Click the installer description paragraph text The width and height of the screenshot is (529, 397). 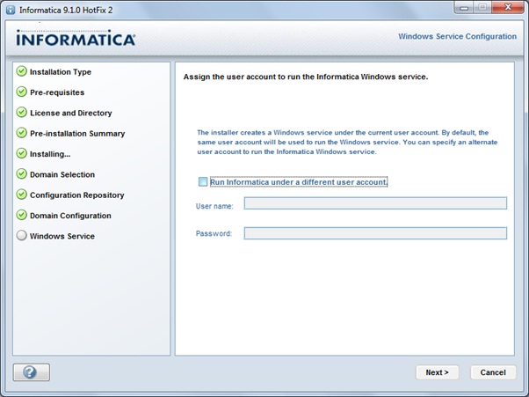click(347, 142)
